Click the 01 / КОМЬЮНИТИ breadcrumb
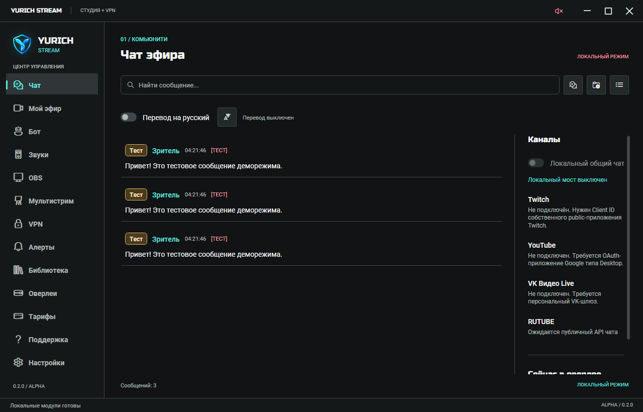Image resolution: width=643 pixels, height=412 pixels. pos(144,39)
